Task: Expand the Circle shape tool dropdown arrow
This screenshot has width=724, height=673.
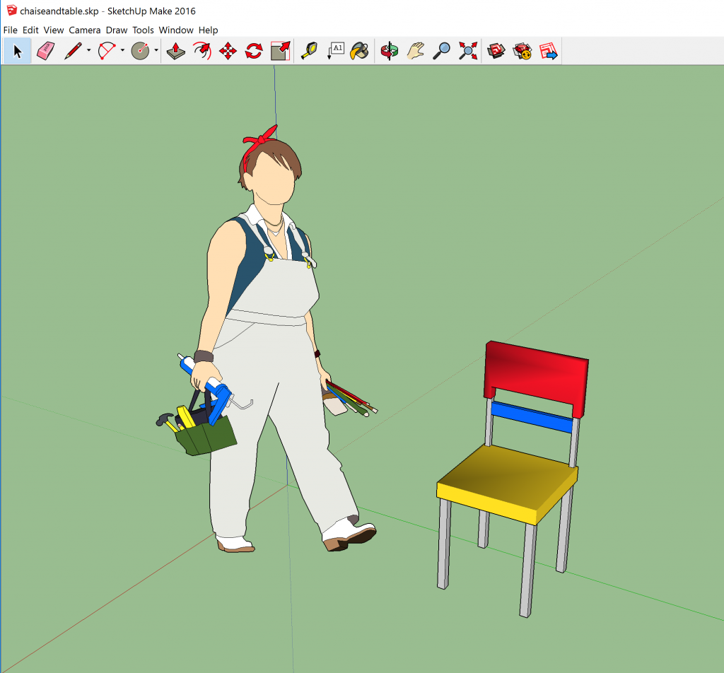Action: (156, 51)
